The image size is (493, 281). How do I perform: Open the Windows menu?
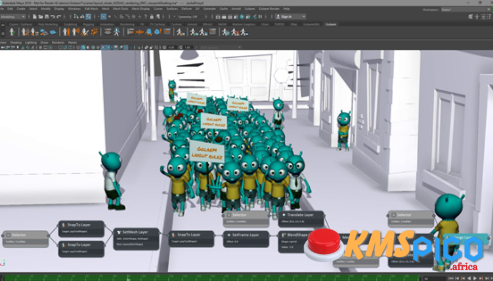point(74,8)
